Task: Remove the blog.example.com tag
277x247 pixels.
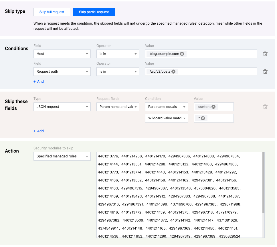Action: 182,54
